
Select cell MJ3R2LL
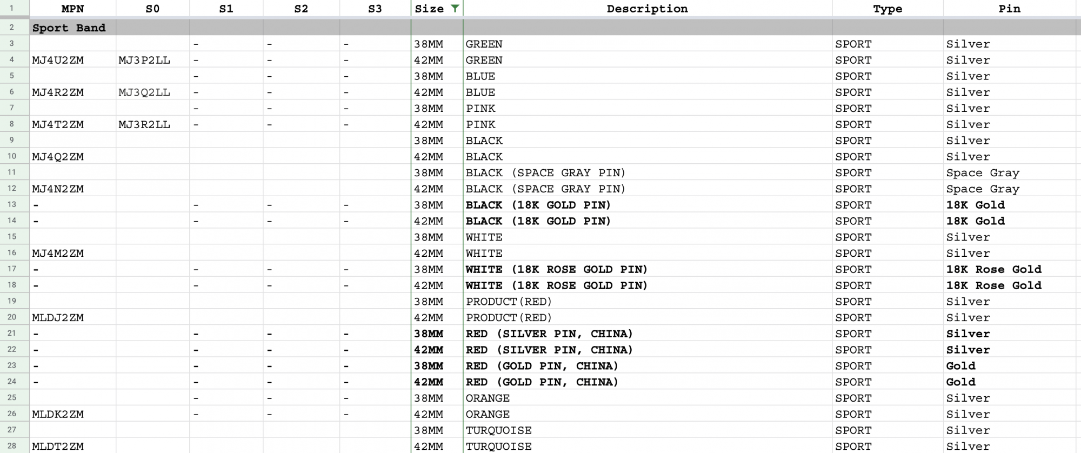pyautogui.click(x=152, y=124)
